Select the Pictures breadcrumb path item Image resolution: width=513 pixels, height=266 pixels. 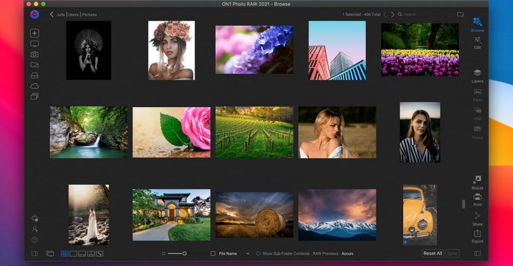click(x=91, y=14)
